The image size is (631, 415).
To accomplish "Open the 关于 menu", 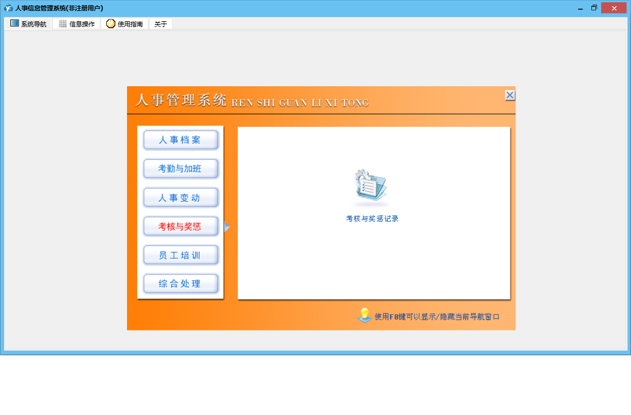I will click(x=160, y=24).
